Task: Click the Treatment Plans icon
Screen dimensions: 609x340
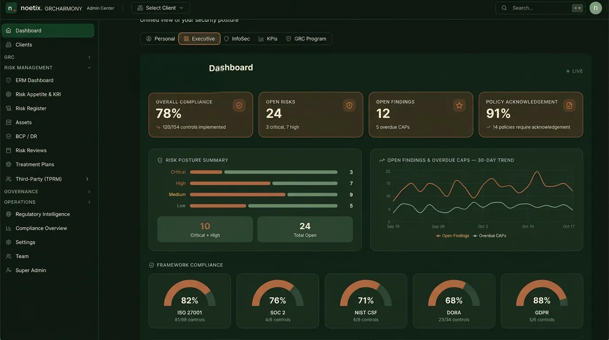Action: (x=8, y=164)
